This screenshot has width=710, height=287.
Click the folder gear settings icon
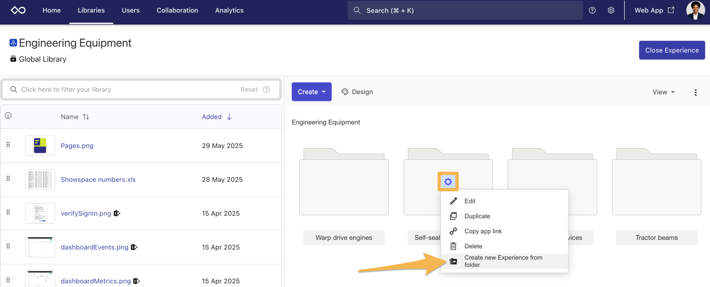click(448, 182)
